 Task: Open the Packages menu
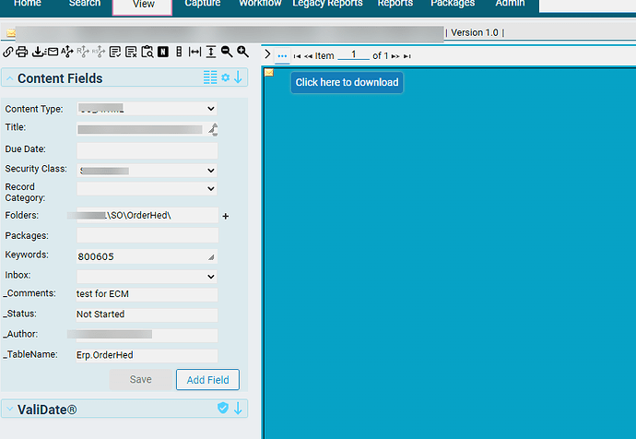point(453,4)
